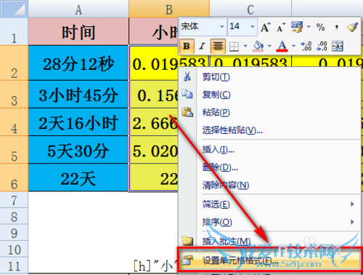Click the Select All corner button
The image size is (363, 275).
(x=14, y=9)
